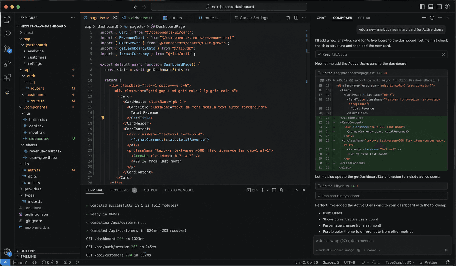
Task: Add a new terminal with plus icon
Action: click(262, 190)
